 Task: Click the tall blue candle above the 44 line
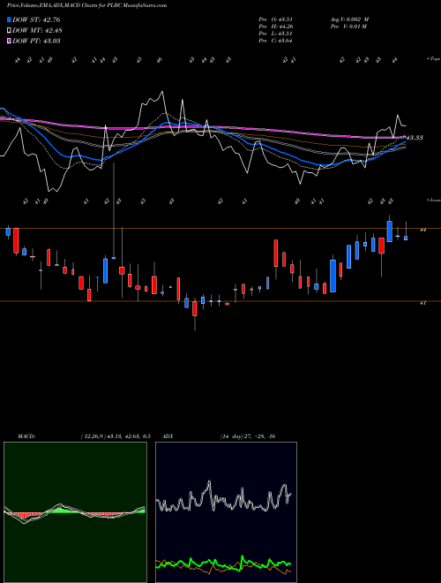(389, 231)
